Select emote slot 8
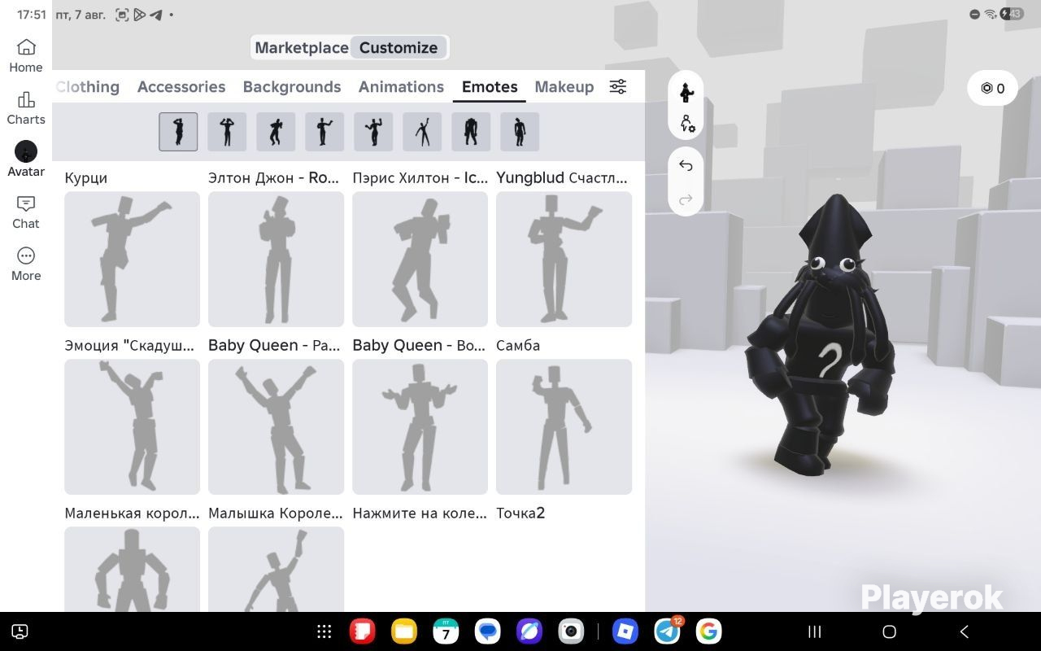This screenshot has width=1041, height=651. pyautogui.click(x=520, y=132)
